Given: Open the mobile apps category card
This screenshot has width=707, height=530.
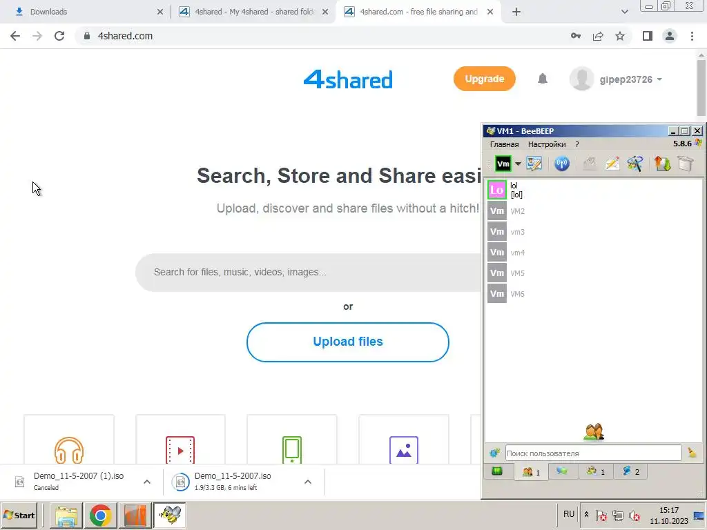Looking at the screenshot, I should coord(292,440).
